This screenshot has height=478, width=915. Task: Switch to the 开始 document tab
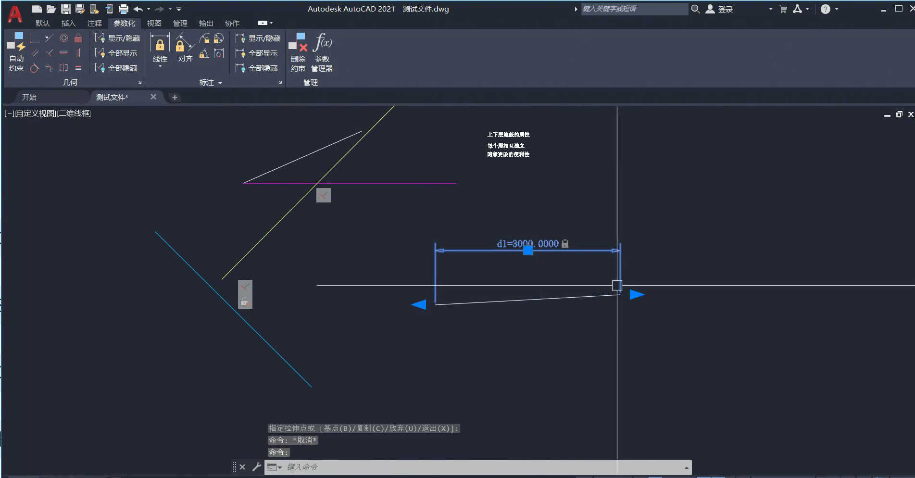pyautogui.click(x=29, y=97)
